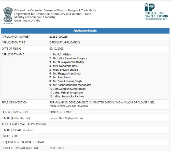This screenshot has height=153, width=171.
Task: Click the filing date 30/12/2023
Action: pos(57,49)
